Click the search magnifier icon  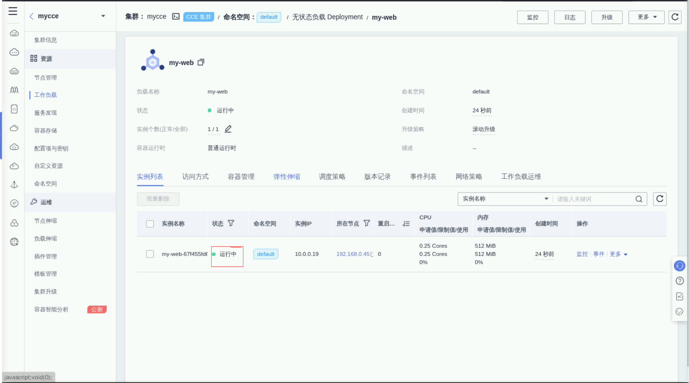pyautogui.click(x=639, y=199)
